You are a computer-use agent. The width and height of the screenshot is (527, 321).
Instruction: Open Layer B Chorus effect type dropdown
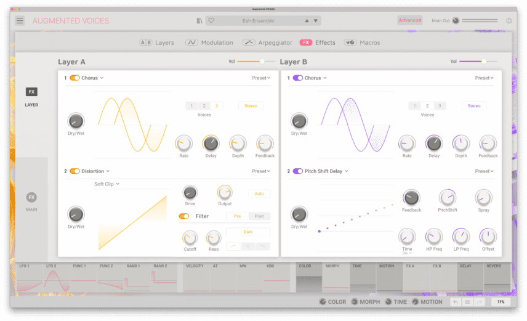pos(316,78)
